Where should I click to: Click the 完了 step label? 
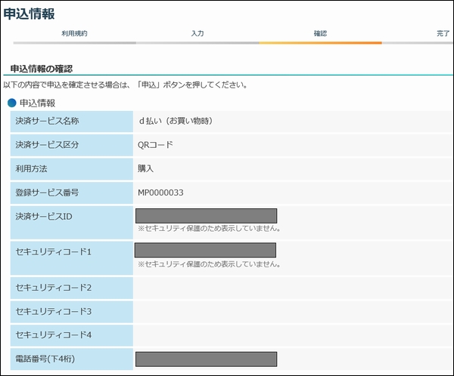pyautogui.click(x=443, y=33)
